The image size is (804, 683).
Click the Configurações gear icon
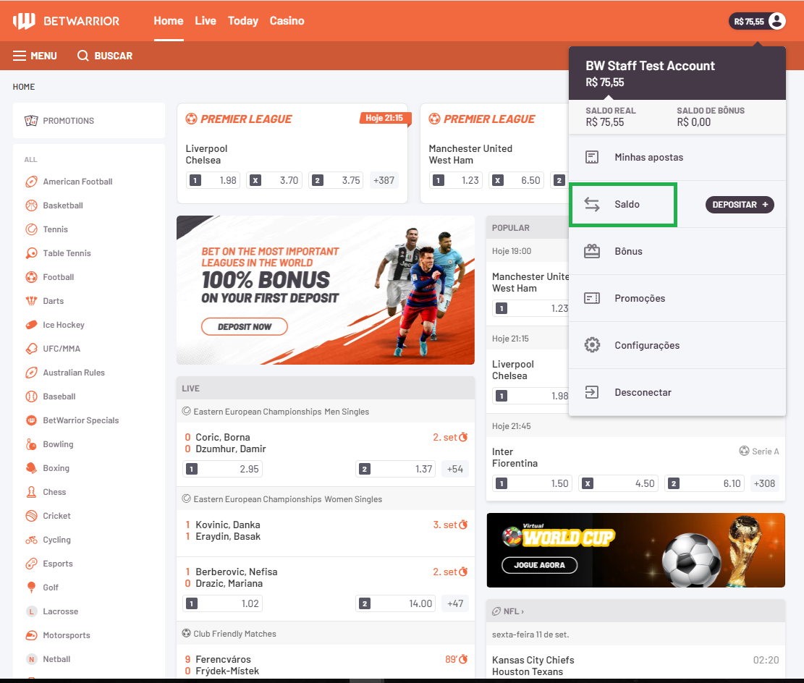(592, 345)
